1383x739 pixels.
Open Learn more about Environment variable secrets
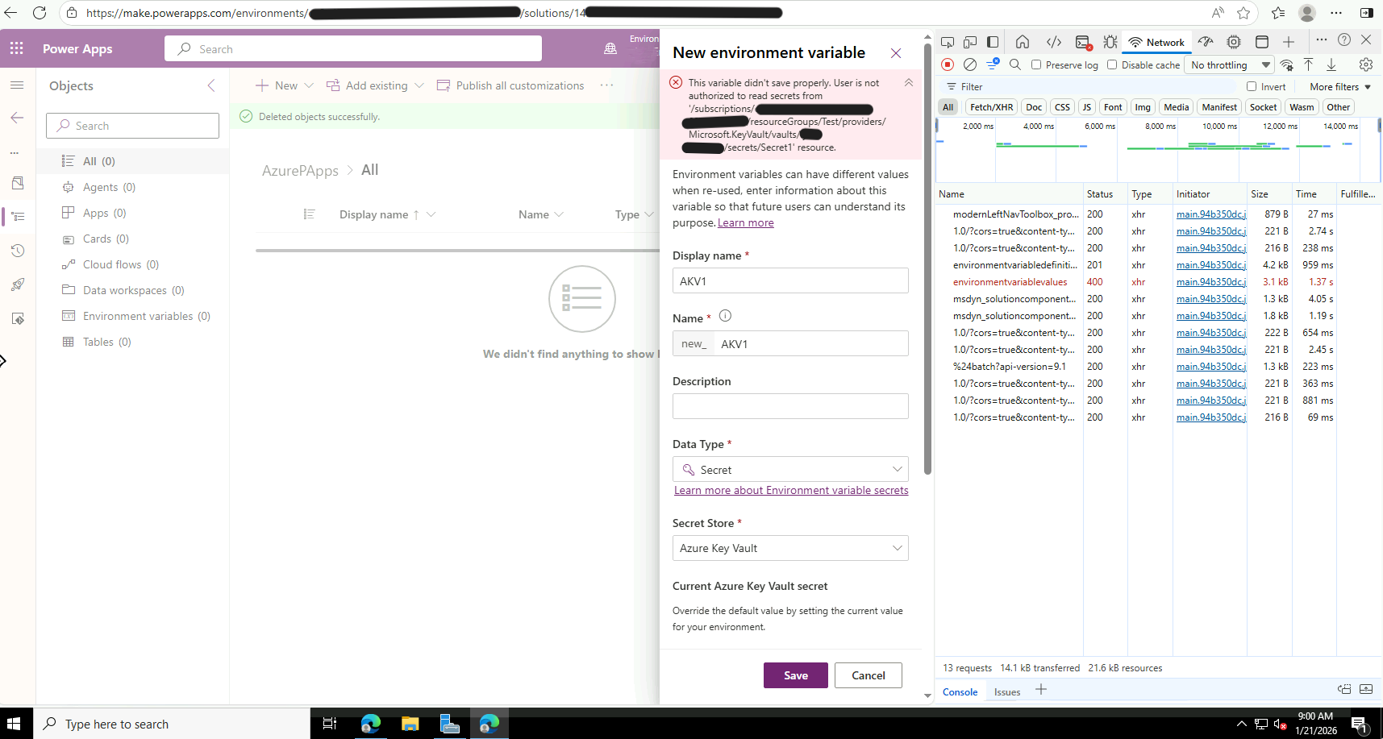(x=791, y=490)
